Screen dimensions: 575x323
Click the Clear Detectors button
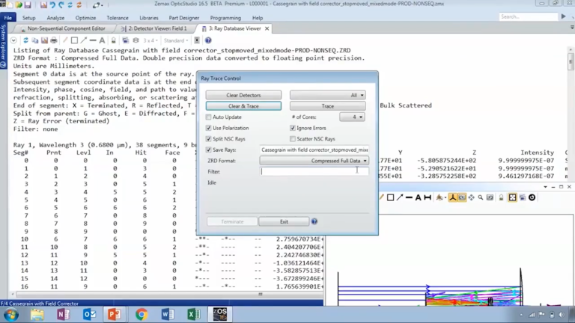[x=243, y=95]
